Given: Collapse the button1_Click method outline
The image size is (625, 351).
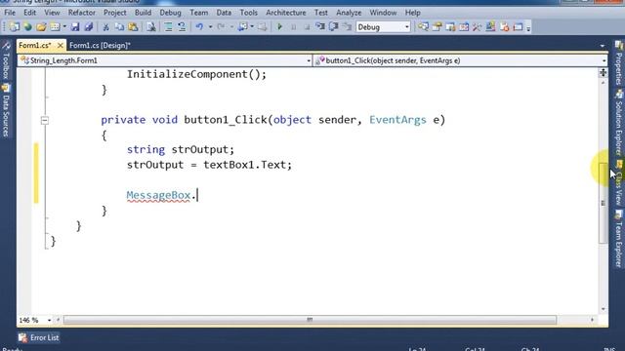Looking at the screenshot, I should (45, 120).
